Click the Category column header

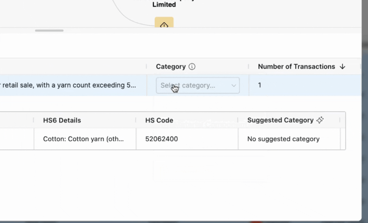click(171, 67)
